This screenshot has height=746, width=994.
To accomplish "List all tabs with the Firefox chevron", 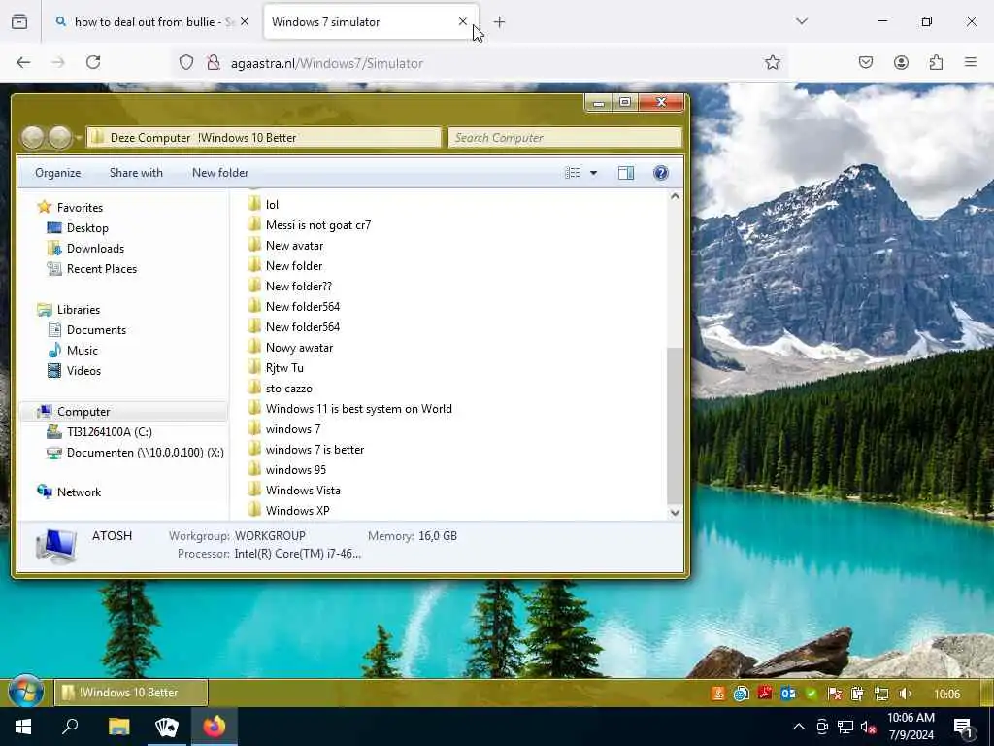I will 802,21.
